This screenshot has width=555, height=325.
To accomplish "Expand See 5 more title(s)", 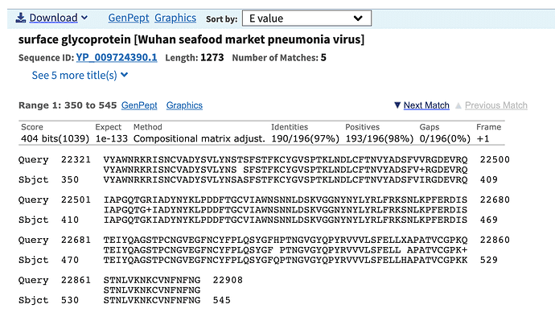I will click(74, 75).
